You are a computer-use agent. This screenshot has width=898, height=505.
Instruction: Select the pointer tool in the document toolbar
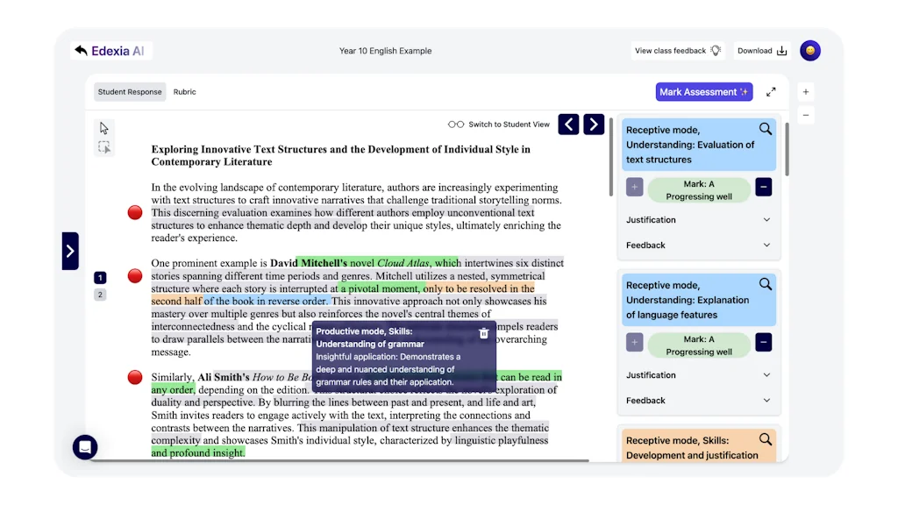coord(104,127)
